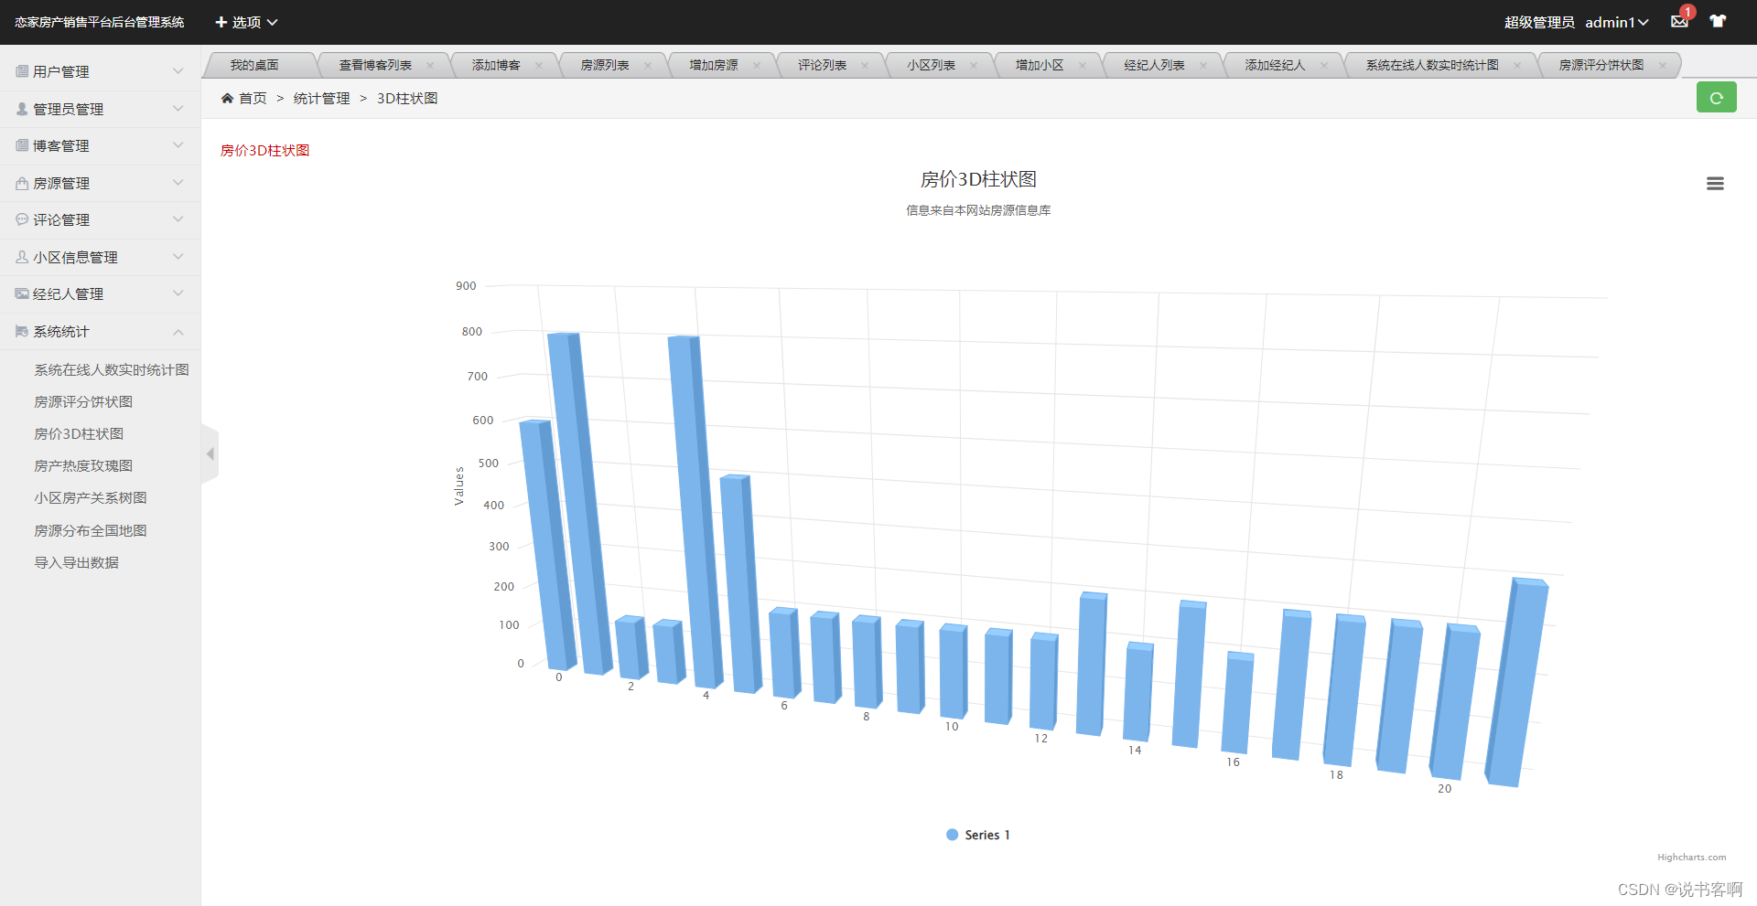Collapse the 系统统计 chevron
Viewport: 1757px width, 906px height.
178,331
